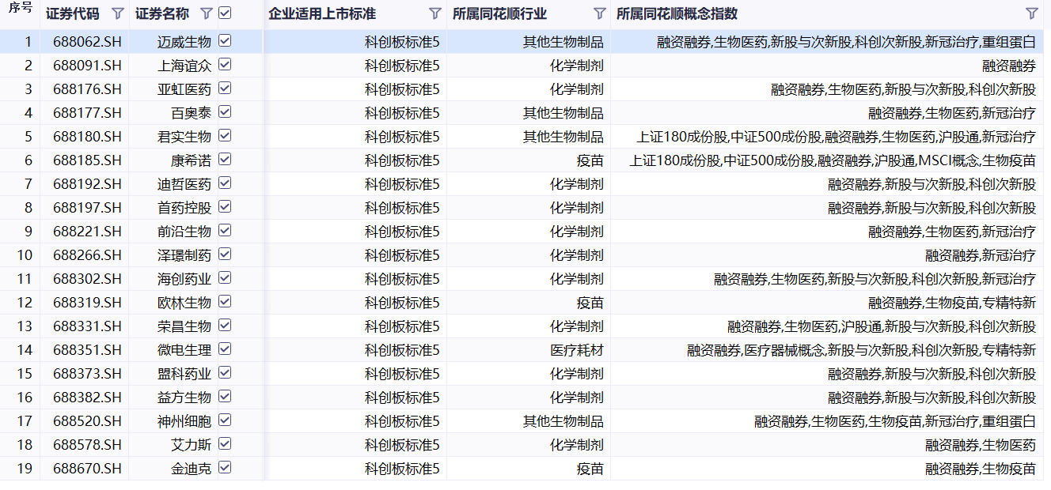Click the stock name 艾力斯
This screenshot has height=490, width=1051.
192,445
